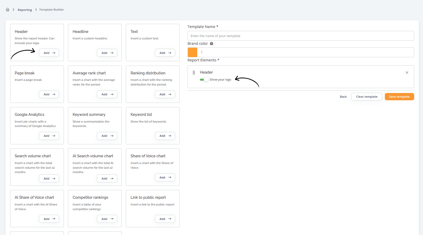Viewport: 423px width, 235px height.
Task: Click the Google Analytics card title
Action: pyautogui.click(x=30, y=115)
